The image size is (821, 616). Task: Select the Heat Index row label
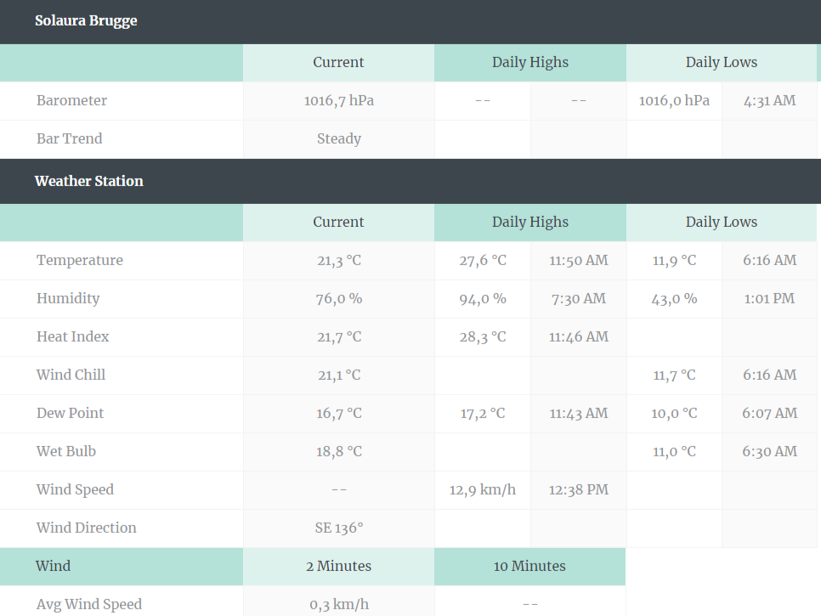73,336
